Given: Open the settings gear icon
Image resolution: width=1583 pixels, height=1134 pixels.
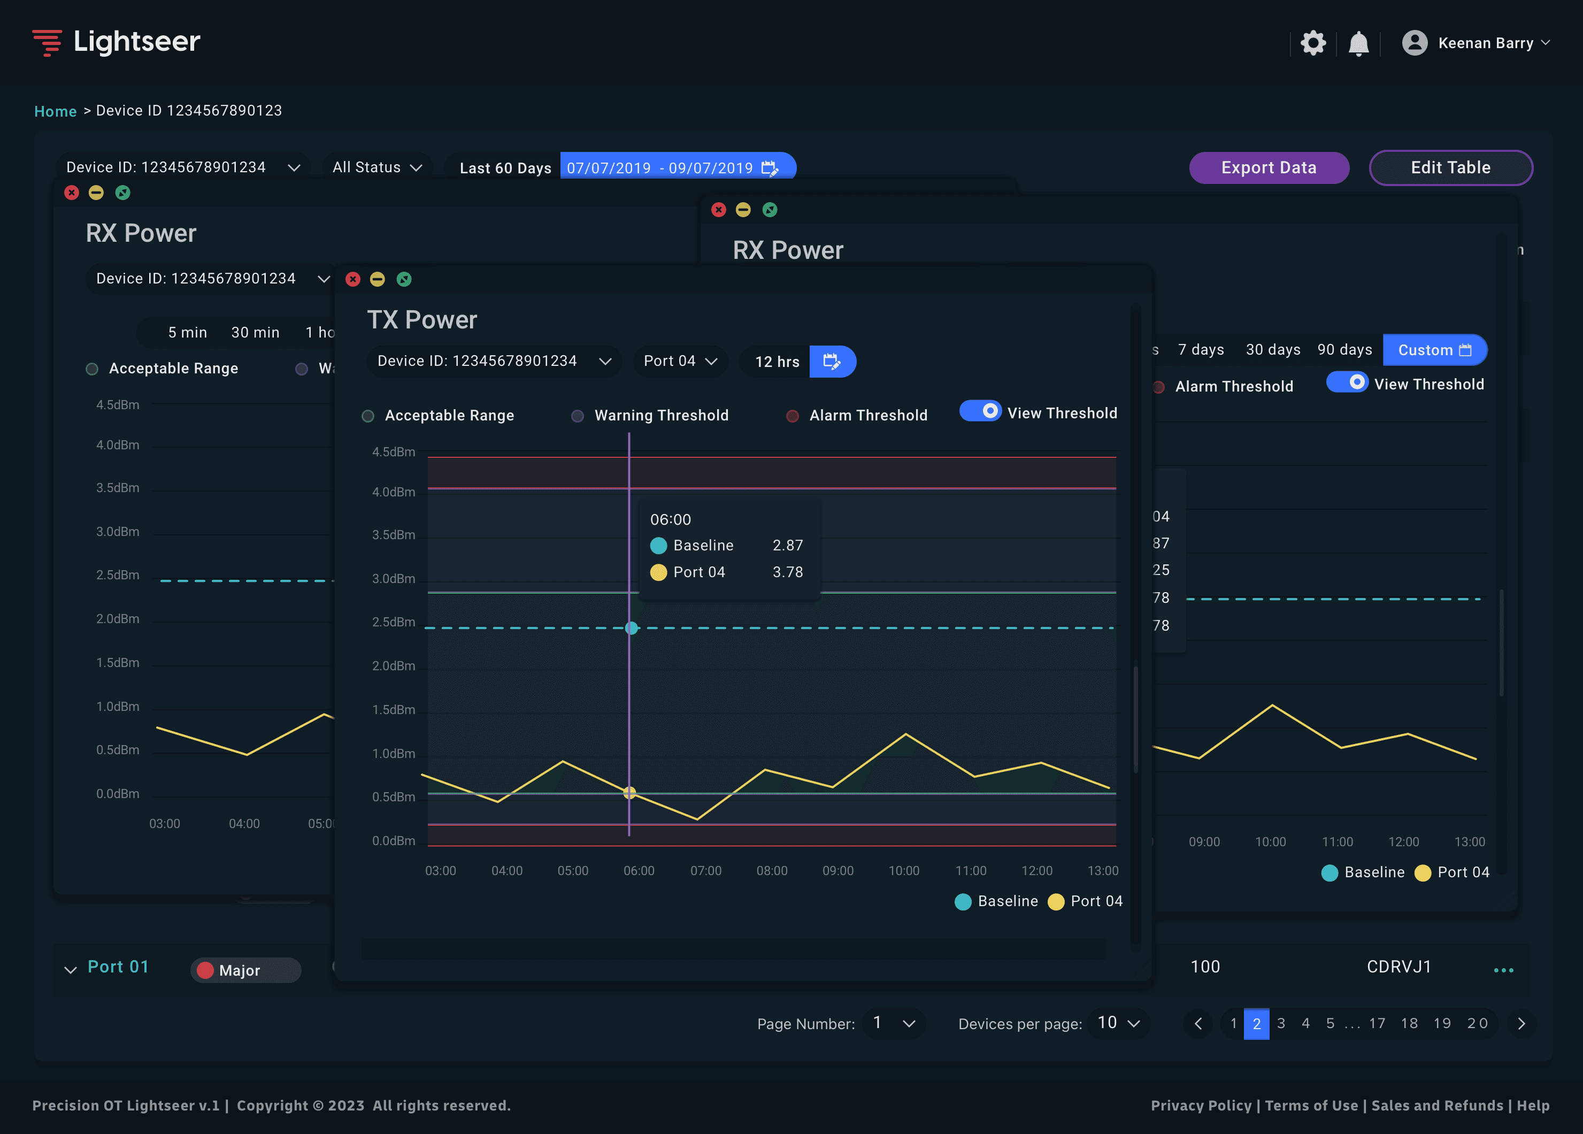Looking at the screenshot, I should coord(1312,43).
